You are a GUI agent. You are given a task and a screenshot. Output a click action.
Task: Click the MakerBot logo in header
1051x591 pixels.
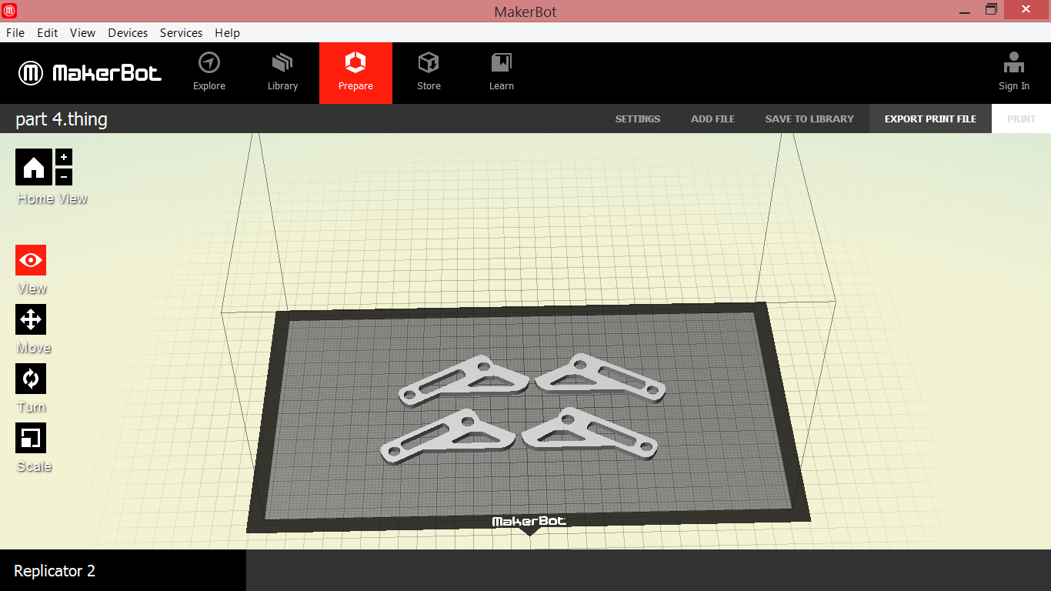90,73
